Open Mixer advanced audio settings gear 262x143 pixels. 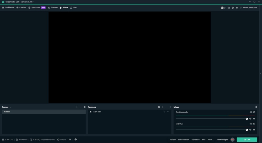[x=256, y=107]
